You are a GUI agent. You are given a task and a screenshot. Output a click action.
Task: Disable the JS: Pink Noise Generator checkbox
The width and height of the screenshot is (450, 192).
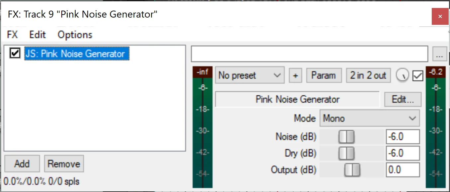(x=15, y=53)
